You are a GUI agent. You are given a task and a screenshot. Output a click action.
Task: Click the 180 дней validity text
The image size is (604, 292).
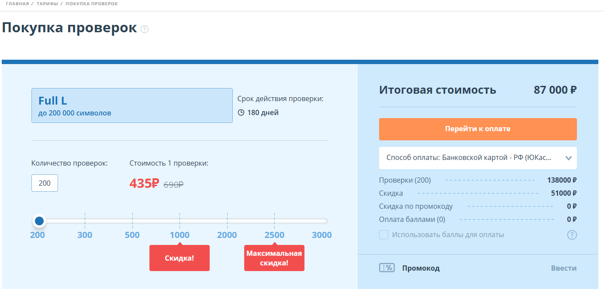pos(263,112)
